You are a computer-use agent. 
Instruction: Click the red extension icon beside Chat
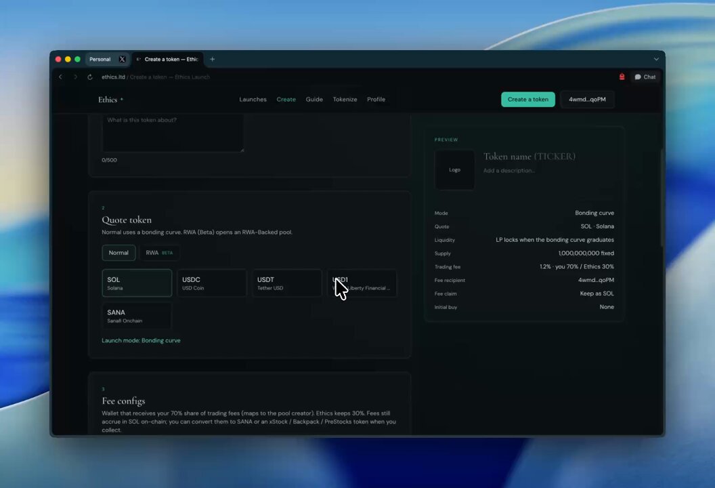click(x=622, y=77)
